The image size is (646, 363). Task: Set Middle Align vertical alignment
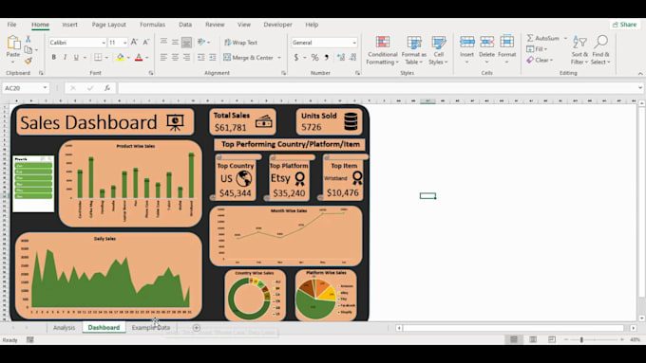[175, 42]
